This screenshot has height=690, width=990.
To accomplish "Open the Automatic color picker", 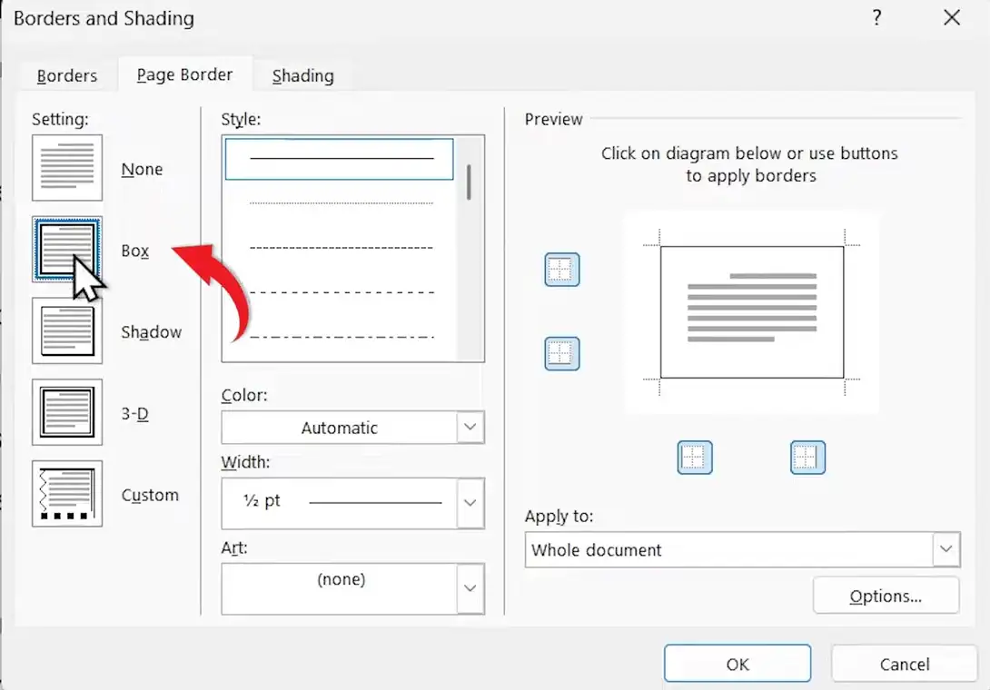I will [470, 427].
